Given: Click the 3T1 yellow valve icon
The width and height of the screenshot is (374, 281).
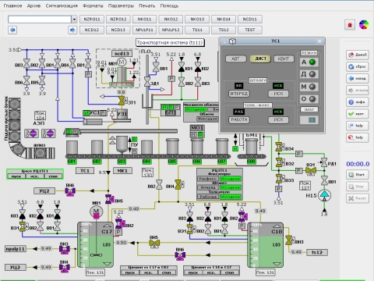Looking at the screenshot, I should [x=122, y=101].
